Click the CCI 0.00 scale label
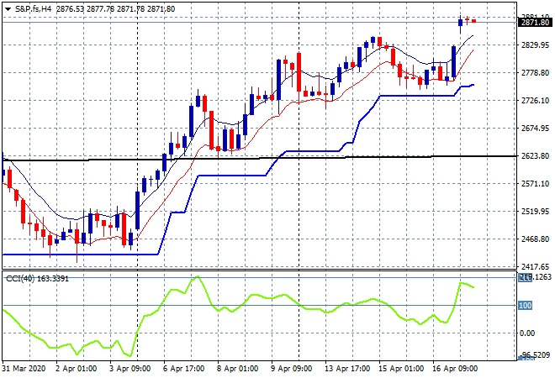This screenshot has width=555, height=378. tap(527, 333)
